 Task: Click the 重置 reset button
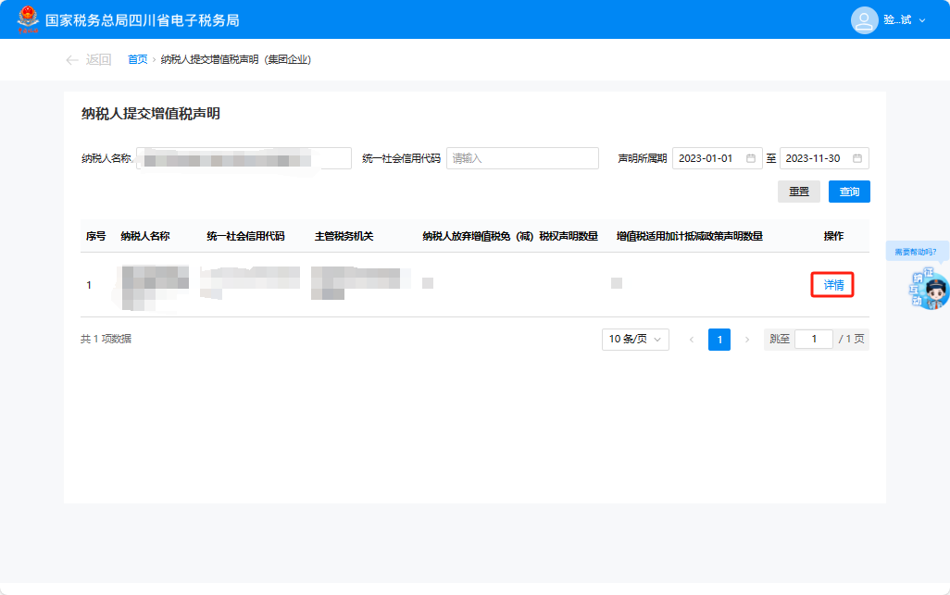pos(798,192)
